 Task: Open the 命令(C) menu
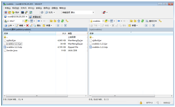pos(31,8)
